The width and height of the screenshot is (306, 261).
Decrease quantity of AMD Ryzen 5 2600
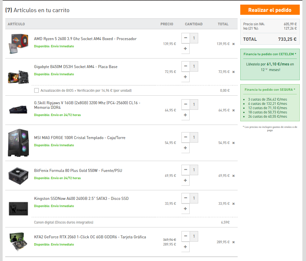point(185,38)
